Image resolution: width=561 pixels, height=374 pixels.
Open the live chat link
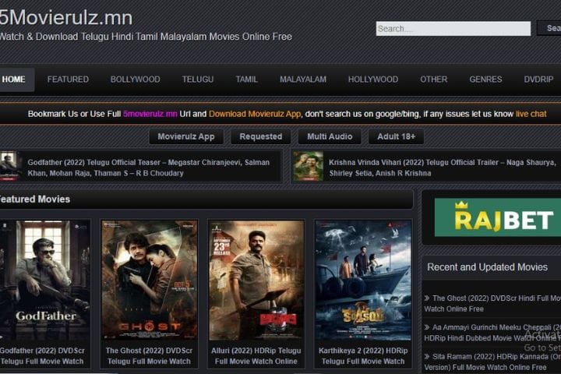(x=531, y=114)
